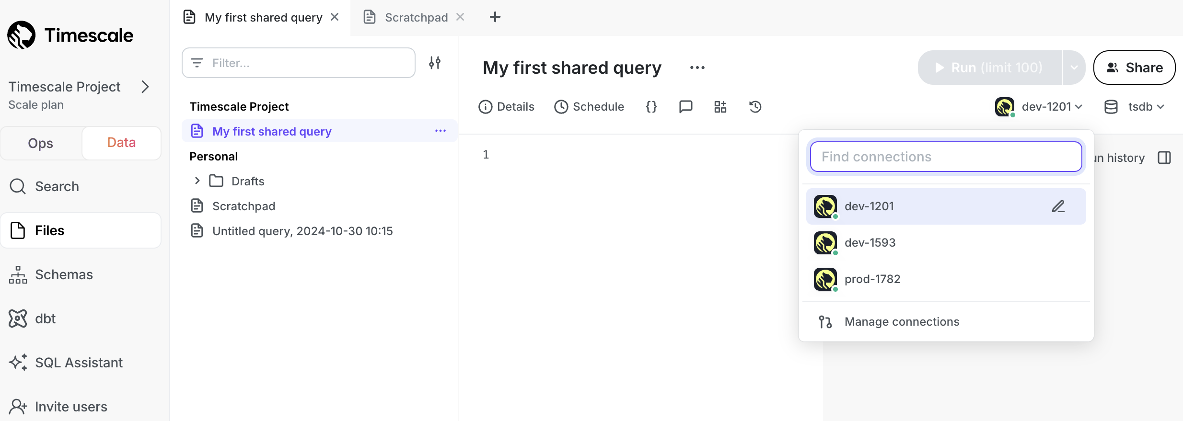This screenshot has width=1183, height=421.
Task: Open dbt in the sidebar
Action: 81,319
